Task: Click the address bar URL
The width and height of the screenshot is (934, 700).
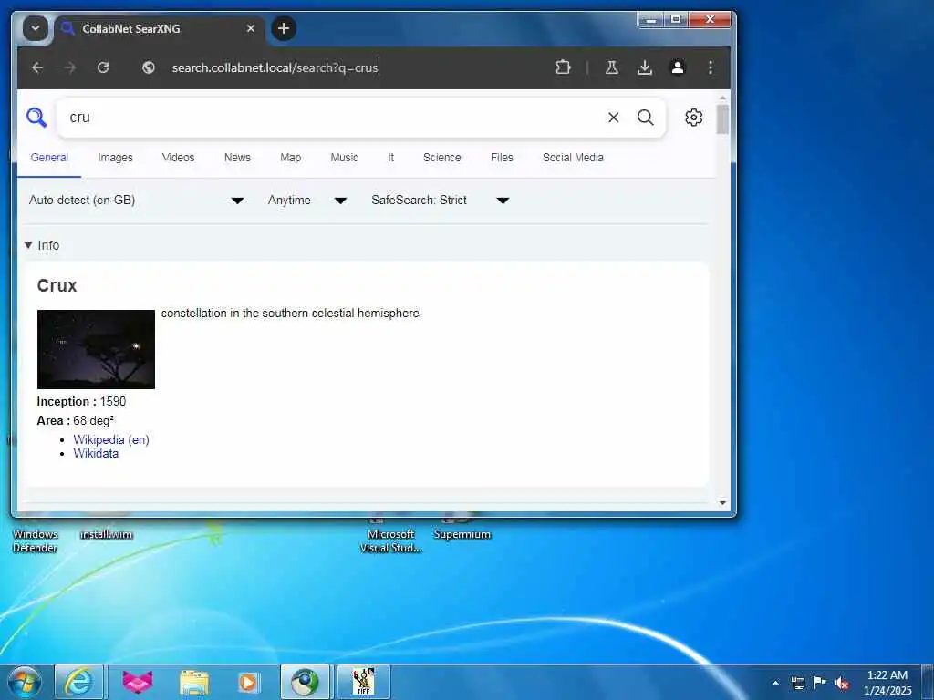Action: pos(275,67)
